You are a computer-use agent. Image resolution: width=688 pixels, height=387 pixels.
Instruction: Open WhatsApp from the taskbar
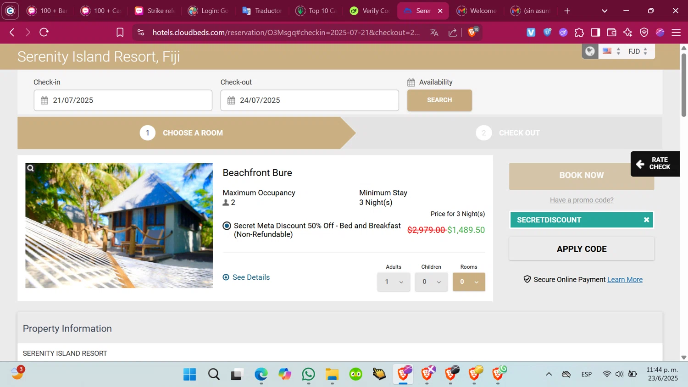309,374
